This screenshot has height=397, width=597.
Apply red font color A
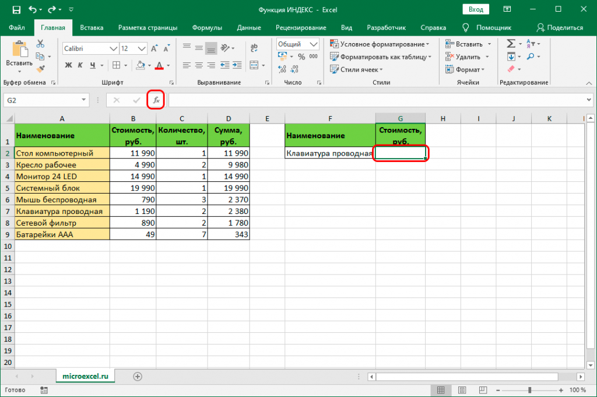coord(160,65)
